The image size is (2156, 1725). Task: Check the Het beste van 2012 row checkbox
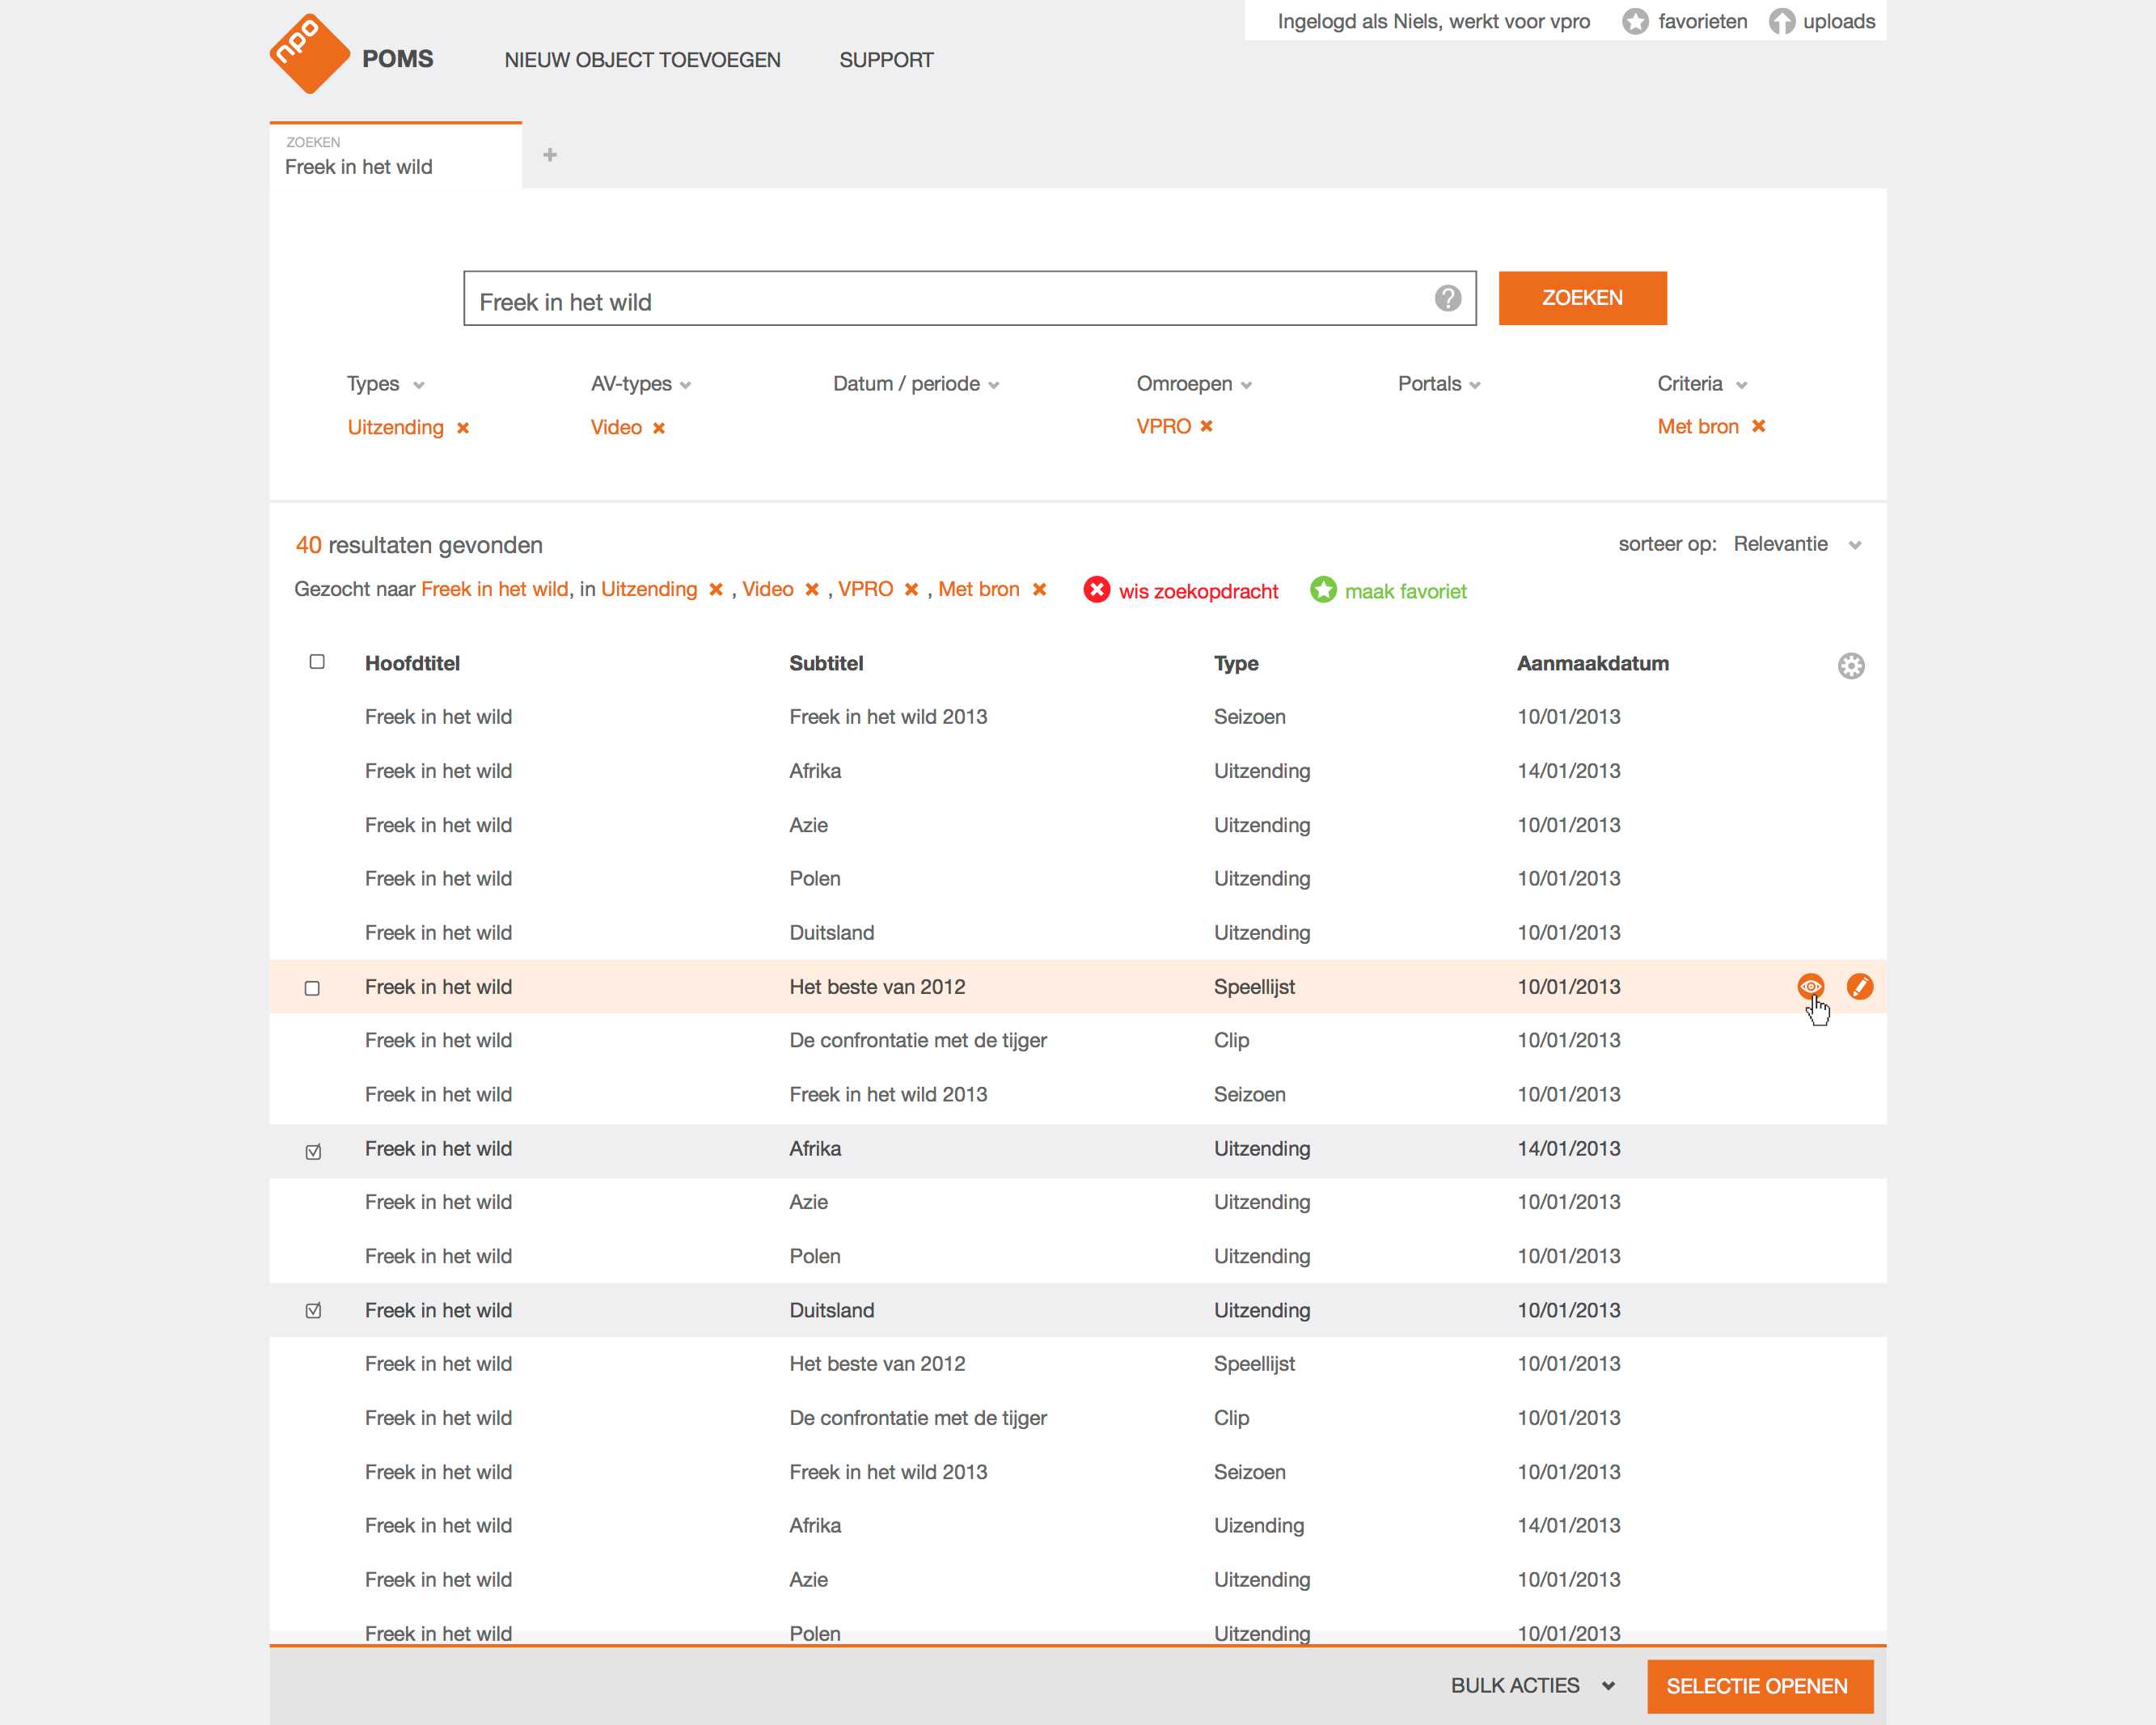pyautogui.click(x=312, y=988)
